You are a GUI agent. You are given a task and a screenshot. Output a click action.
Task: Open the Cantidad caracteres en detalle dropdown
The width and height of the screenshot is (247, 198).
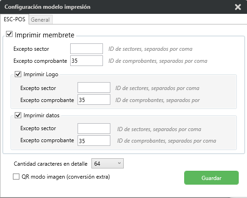coord(108,163)
